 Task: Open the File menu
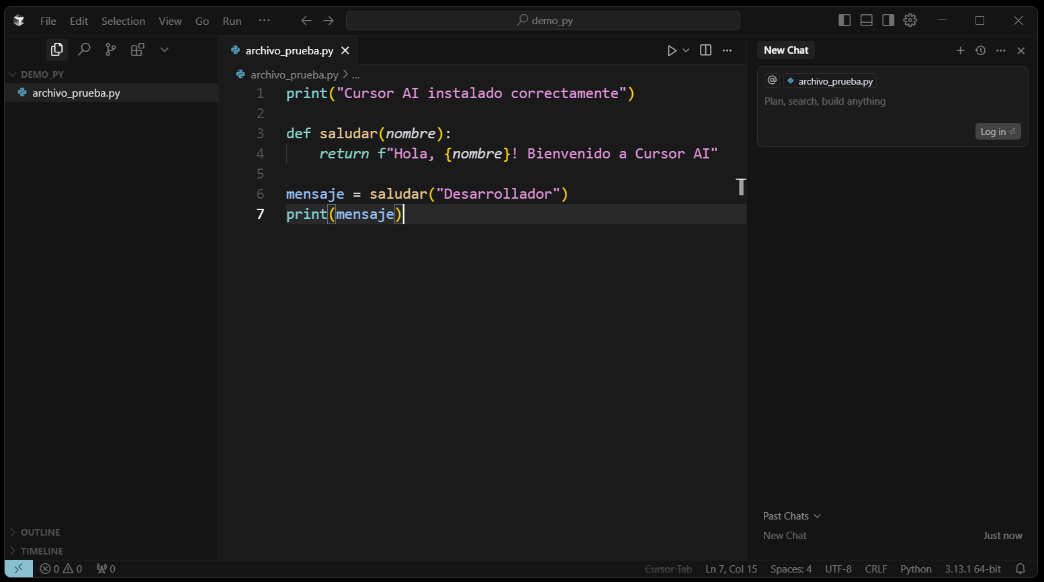pos(48,21)
